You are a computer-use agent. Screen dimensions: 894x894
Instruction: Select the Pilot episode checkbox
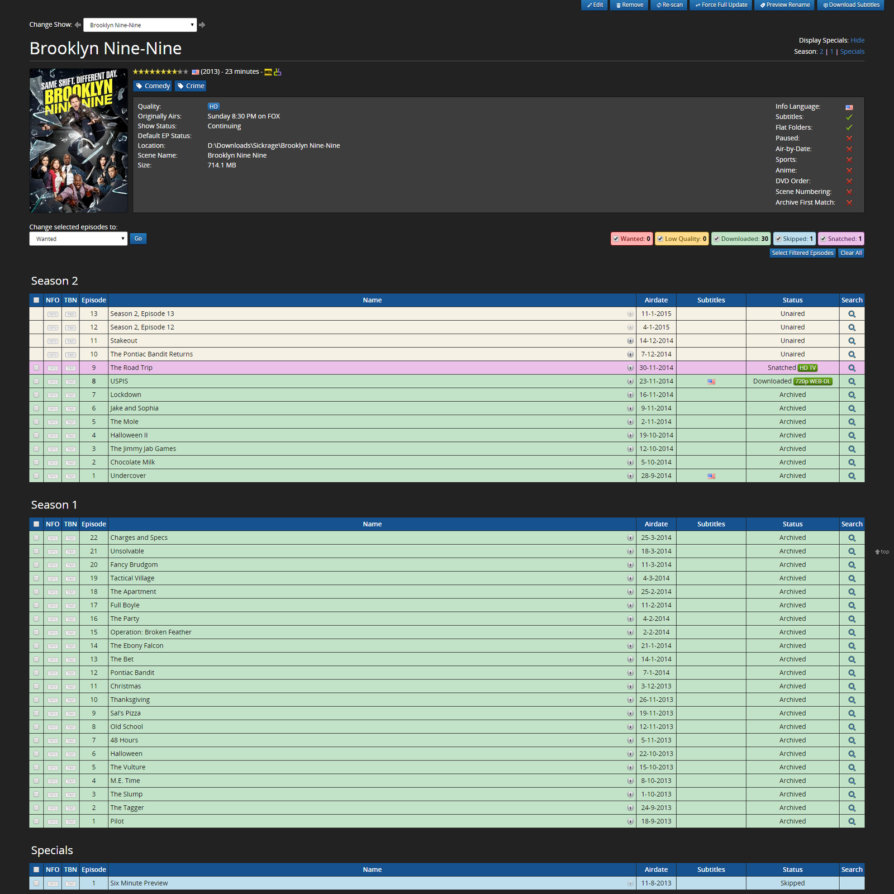pyautogui.click(x=36, y=821)
